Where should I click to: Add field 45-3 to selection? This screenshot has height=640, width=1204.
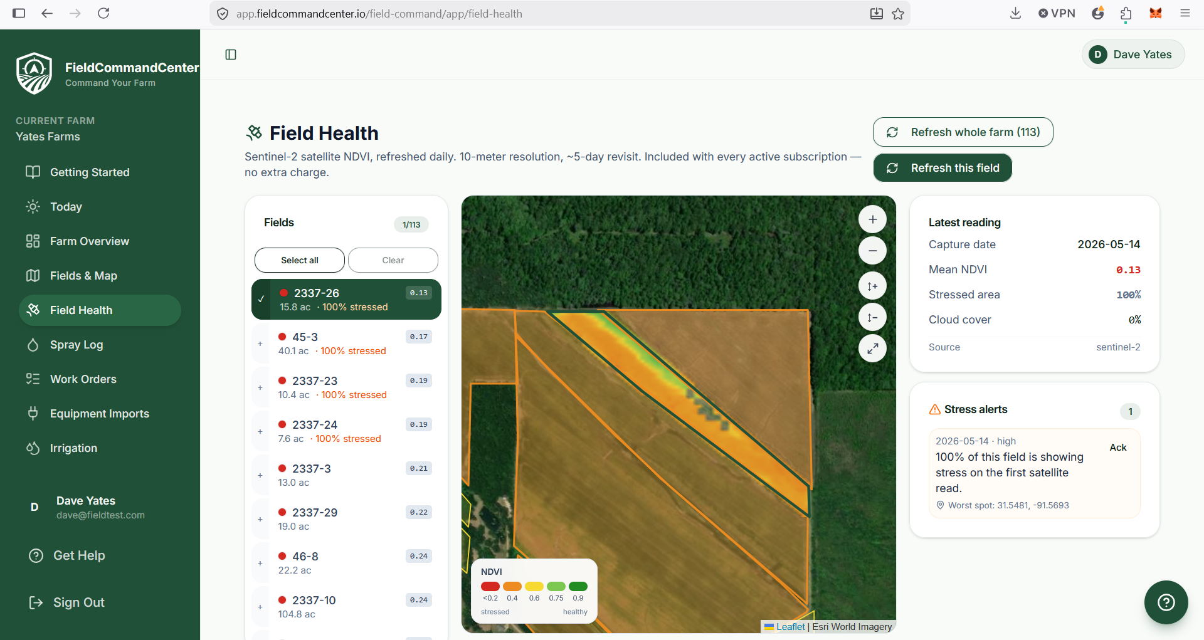pos(260,344)
